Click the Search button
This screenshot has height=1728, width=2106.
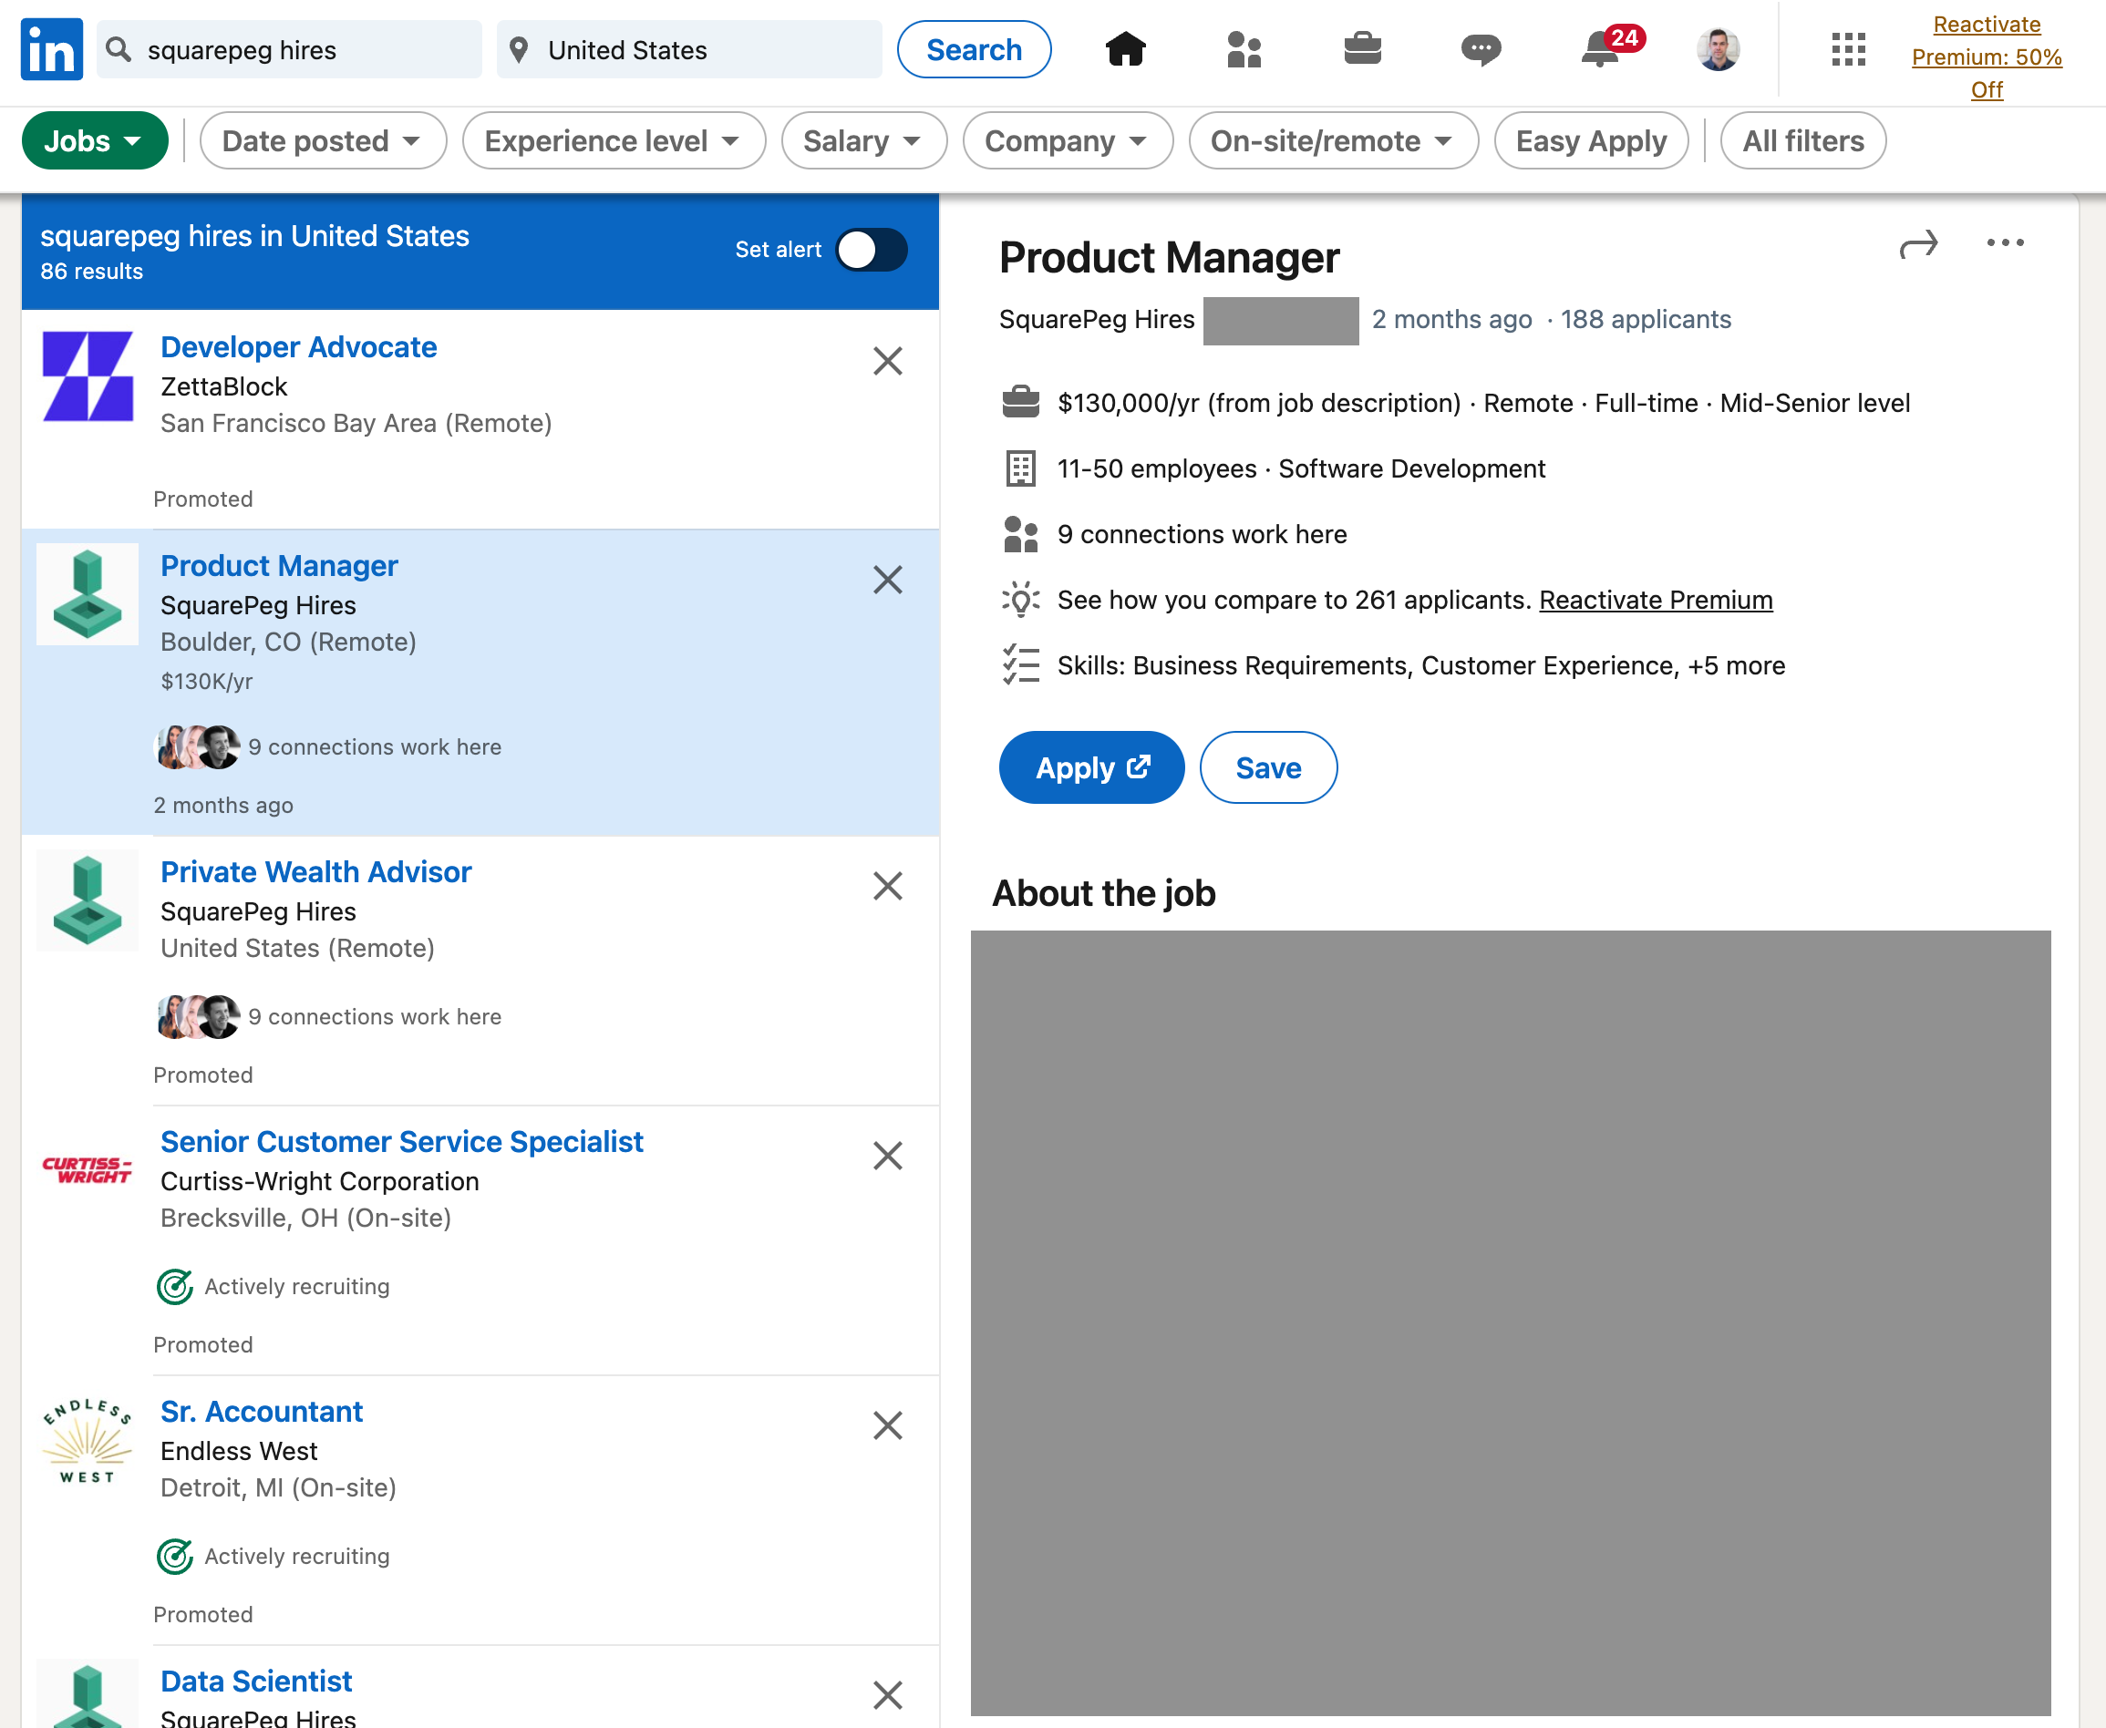pyautogui.click(x=974, y=49)
